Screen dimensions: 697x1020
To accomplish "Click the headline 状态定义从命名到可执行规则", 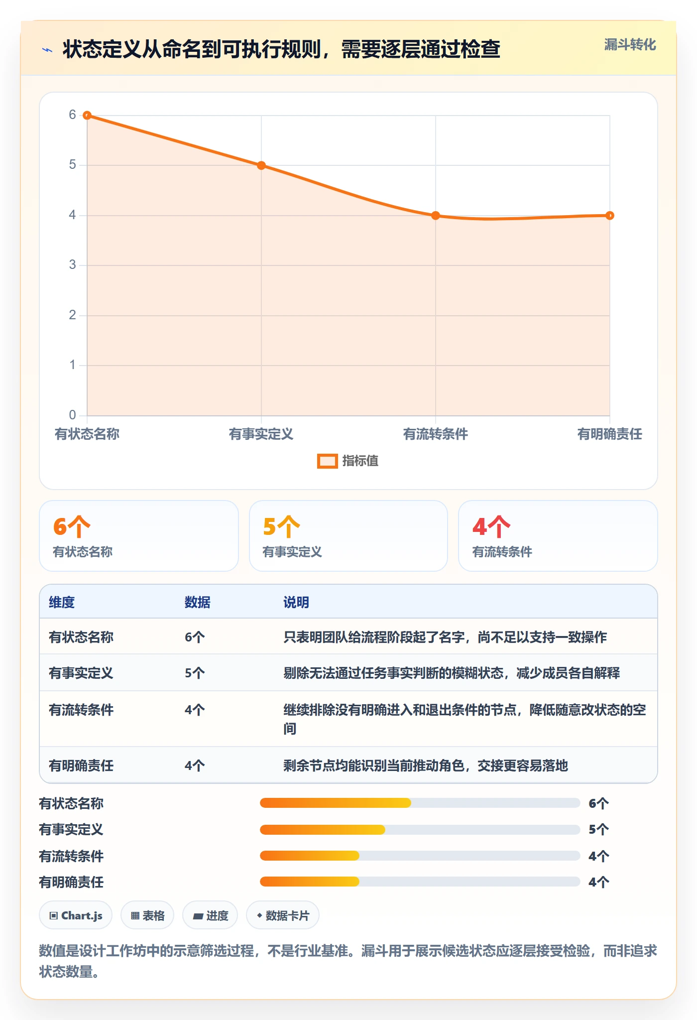I will click(281, 49).
